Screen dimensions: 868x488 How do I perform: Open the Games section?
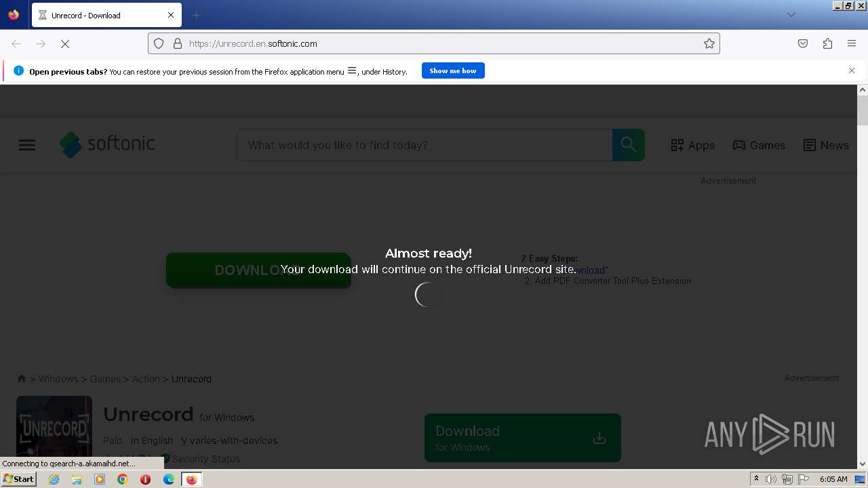point(759,145)
